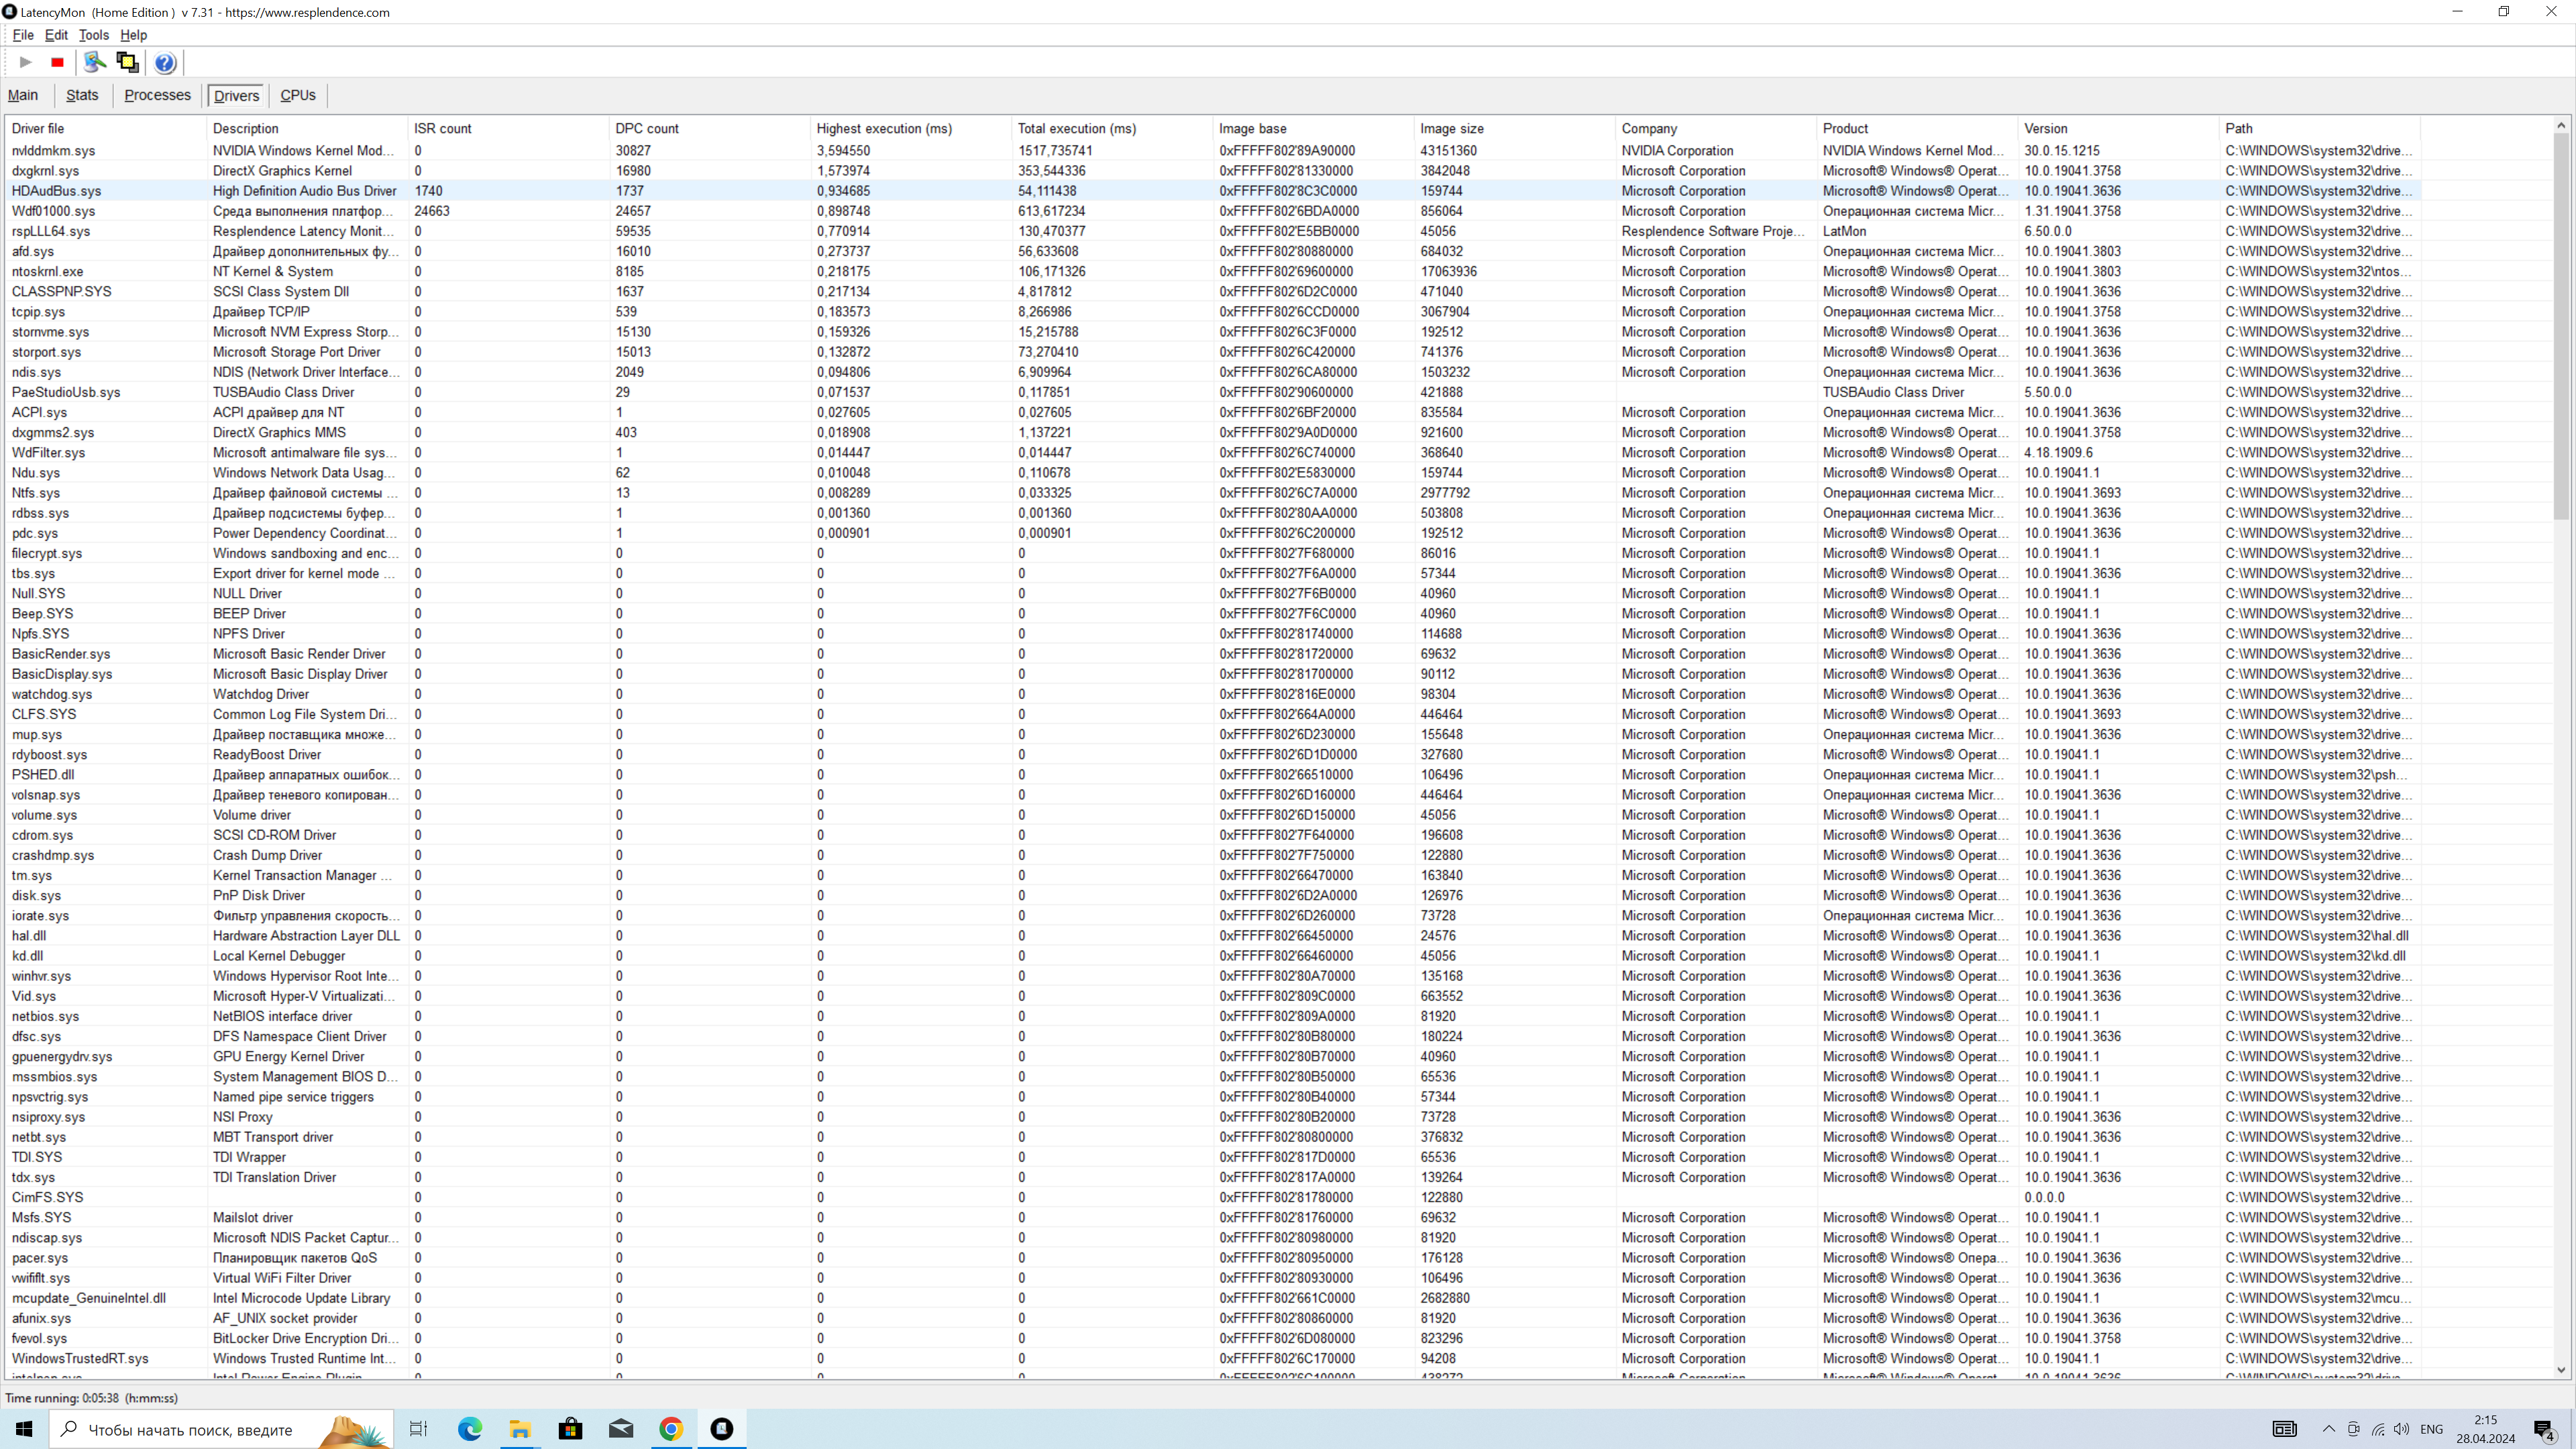Open Help via blue question icon
Viewport: 2576px width, 1449px height.
pyautogui.click(x=165, y=63)
